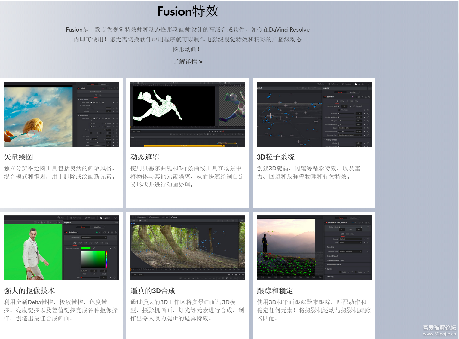Click the 3D粒子系统 card title

point(276,157)
